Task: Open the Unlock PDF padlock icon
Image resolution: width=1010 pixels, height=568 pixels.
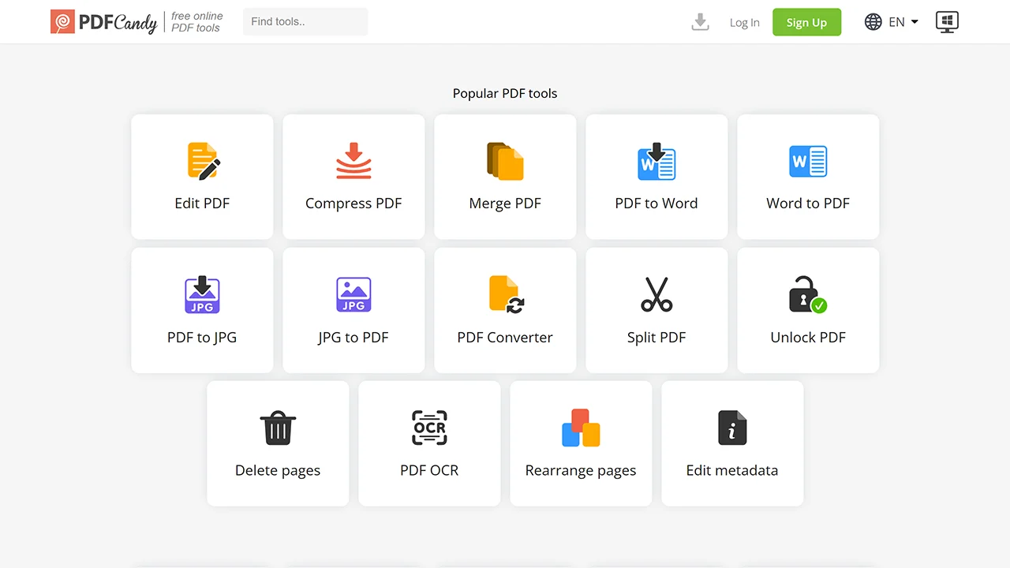Action: [808, 295]
